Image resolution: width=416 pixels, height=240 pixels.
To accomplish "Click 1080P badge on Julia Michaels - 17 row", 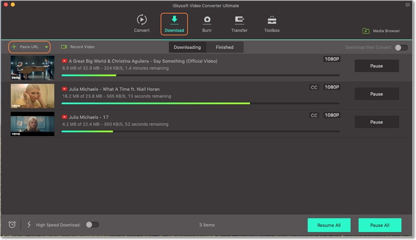I will click(x=332, y=115).
